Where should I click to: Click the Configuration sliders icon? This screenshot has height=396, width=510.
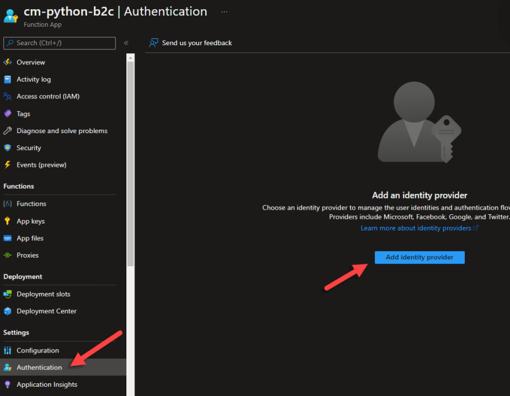[x=8, y=350]
